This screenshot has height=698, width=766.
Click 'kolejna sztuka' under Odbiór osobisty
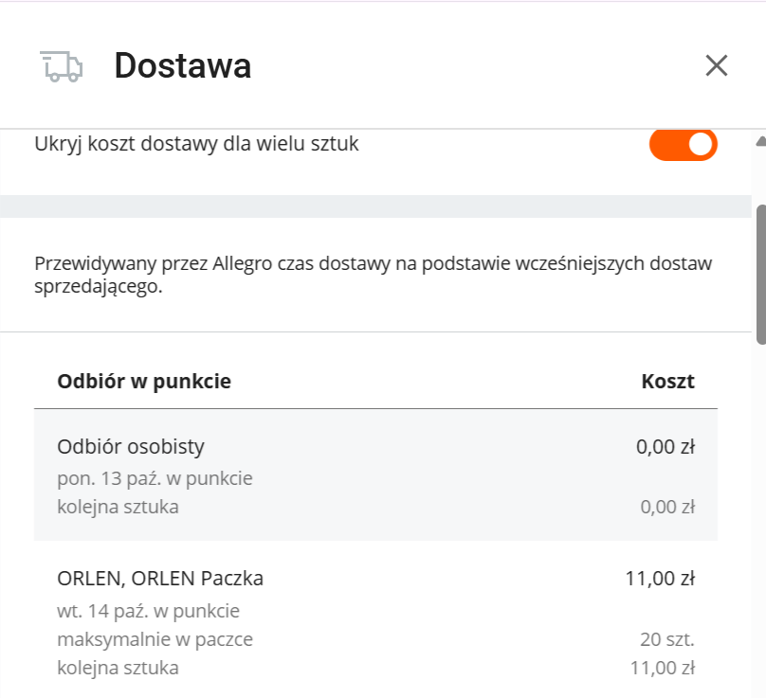(118, 507)
